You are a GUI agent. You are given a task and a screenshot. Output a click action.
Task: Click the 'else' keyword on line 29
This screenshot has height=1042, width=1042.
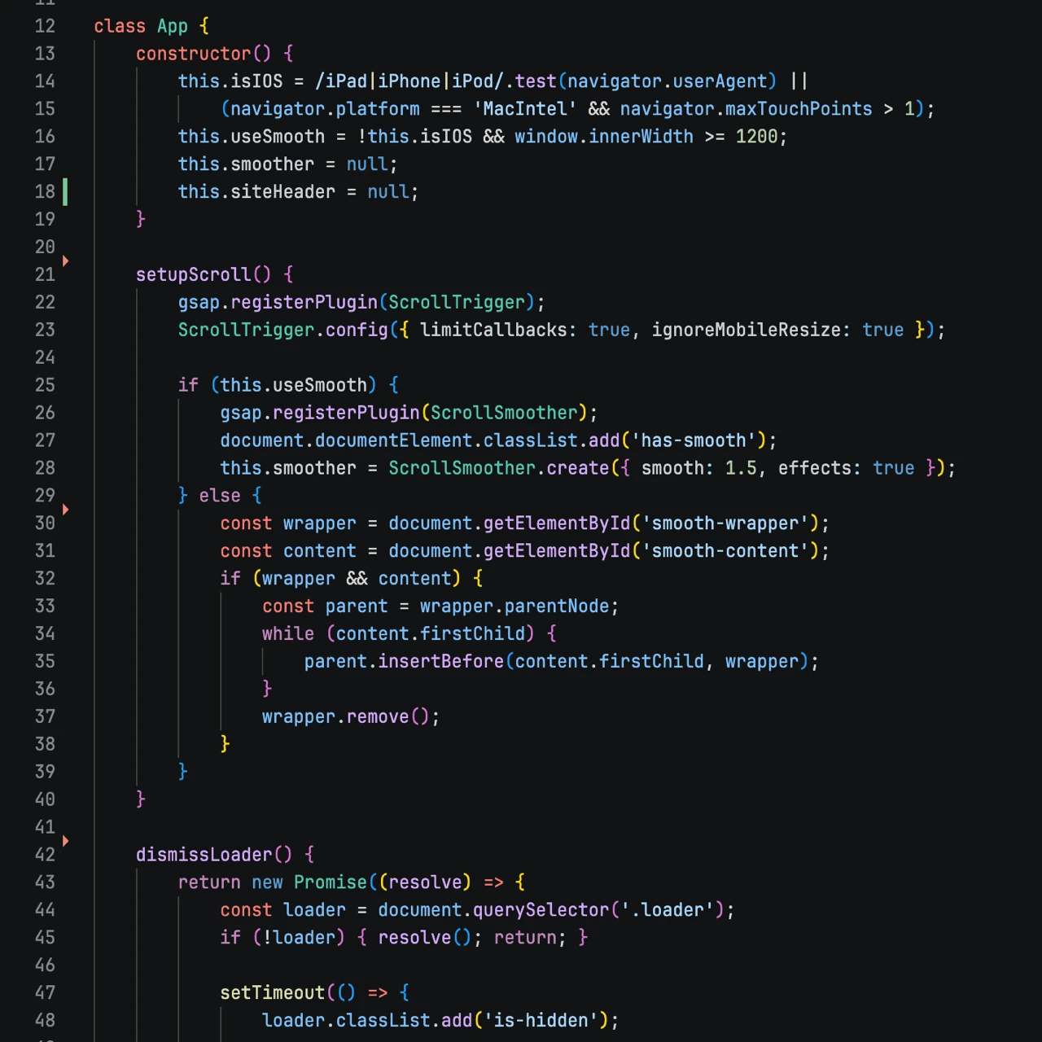[220, 496]
